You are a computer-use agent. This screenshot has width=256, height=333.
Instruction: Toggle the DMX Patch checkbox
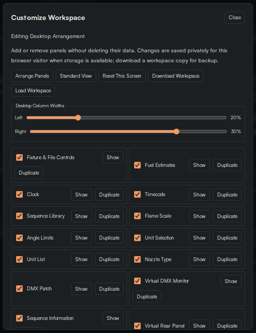tap(19, 289)
